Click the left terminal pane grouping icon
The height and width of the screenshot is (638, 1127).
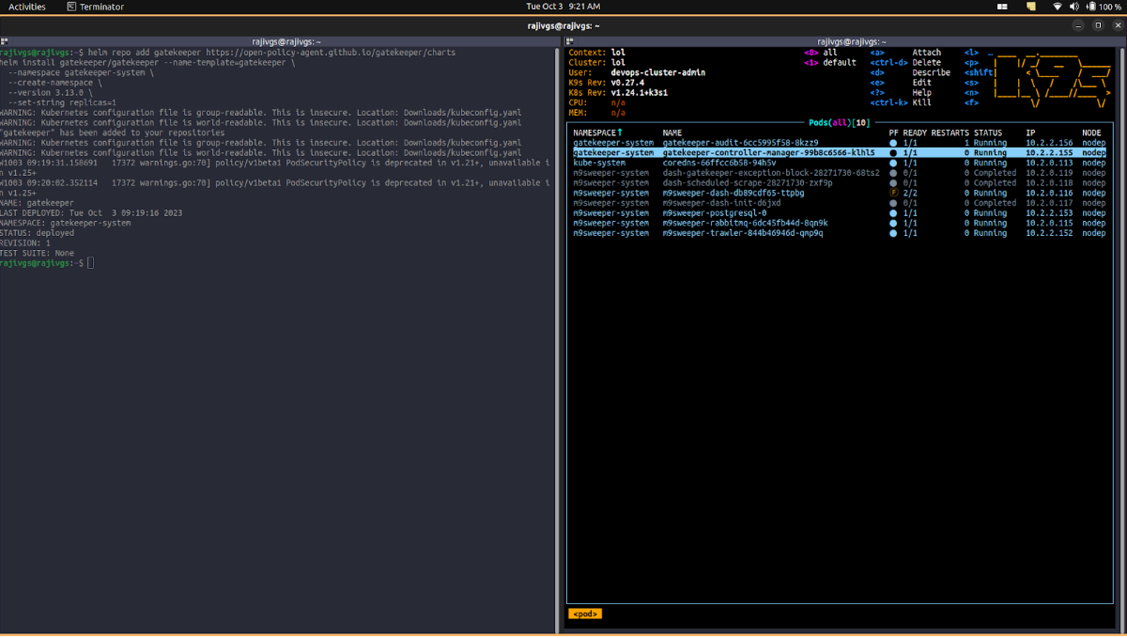tap(5, 41)
